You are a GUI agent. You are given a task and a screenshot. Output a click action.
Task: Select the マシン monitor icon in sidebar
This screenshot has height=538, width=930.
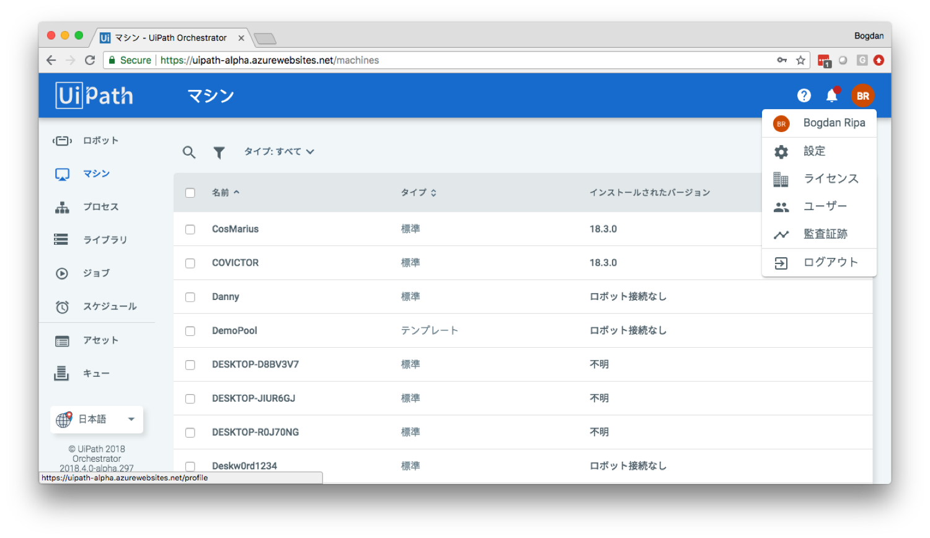pos(62,174)
